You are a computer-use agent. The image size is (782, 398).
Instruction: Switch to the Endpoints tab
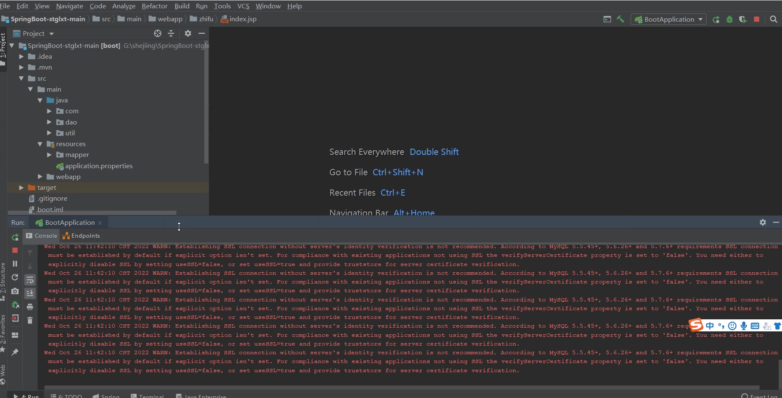pyautogui.click(x=81, y=236)
